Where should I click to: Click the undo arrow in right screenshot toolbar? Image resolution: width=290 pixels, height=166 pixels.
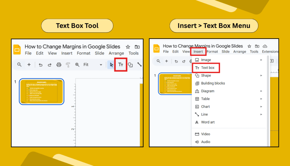(176, 61)
